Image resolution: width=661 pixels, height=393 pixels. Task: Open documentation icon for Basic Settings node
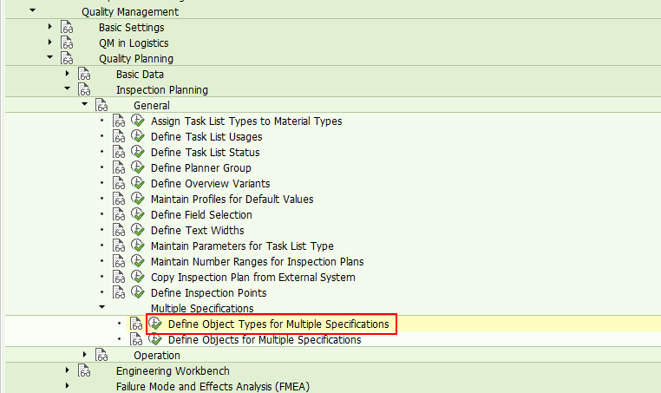pos(67,28)
